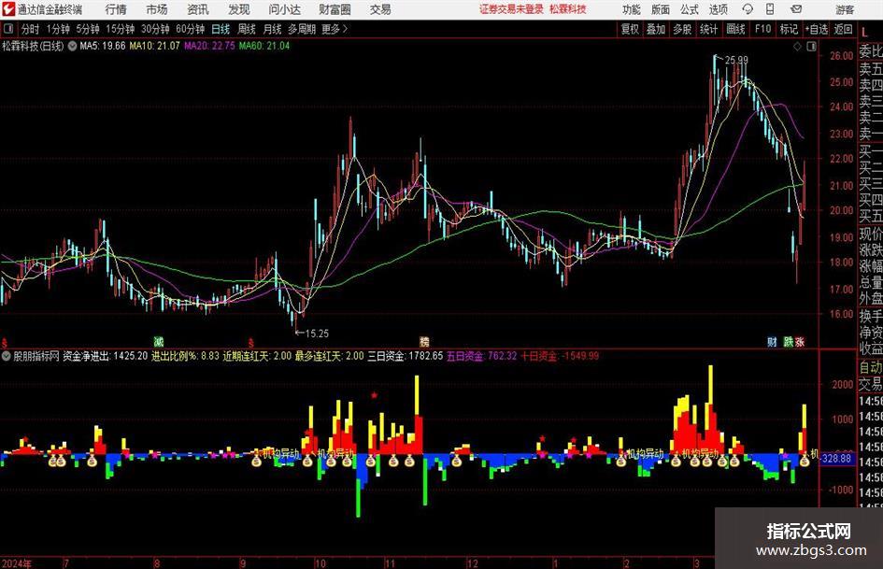
Task: Click the diamond icon atop main chart
Action: tap(797, 47)
